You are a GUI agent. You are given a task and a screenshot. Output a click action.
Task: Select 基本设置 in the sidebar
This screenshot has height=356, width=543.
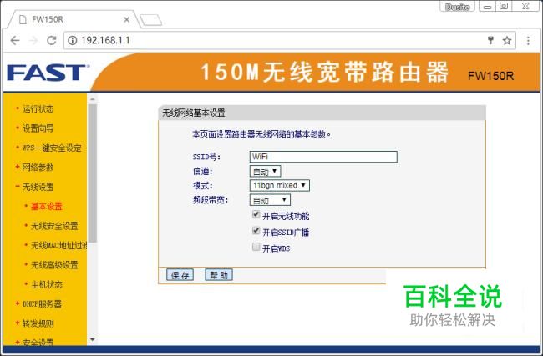tap(47, 206)
